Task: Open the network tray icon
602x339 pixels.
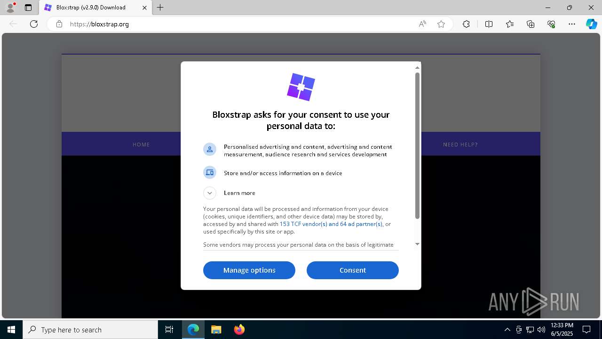Action: pos(530,330)
